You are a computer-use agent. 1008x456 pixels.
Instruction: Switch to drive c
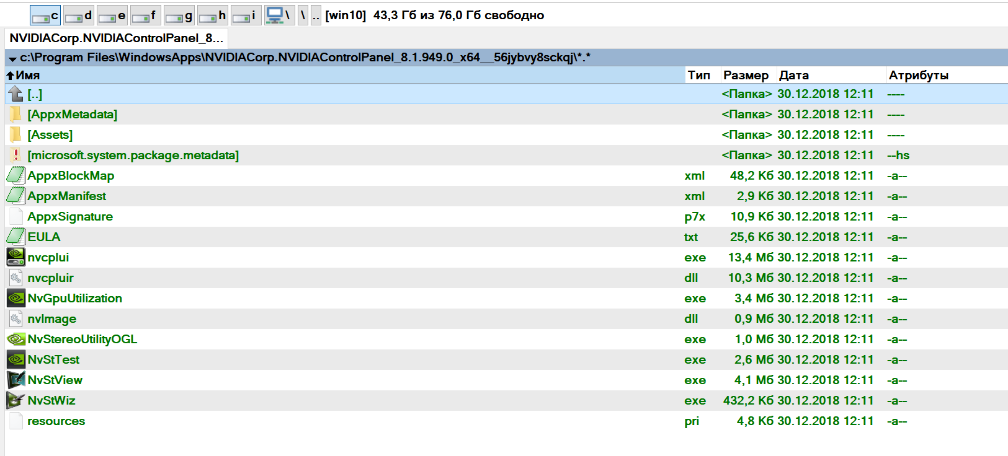click(x=45, y=15)
